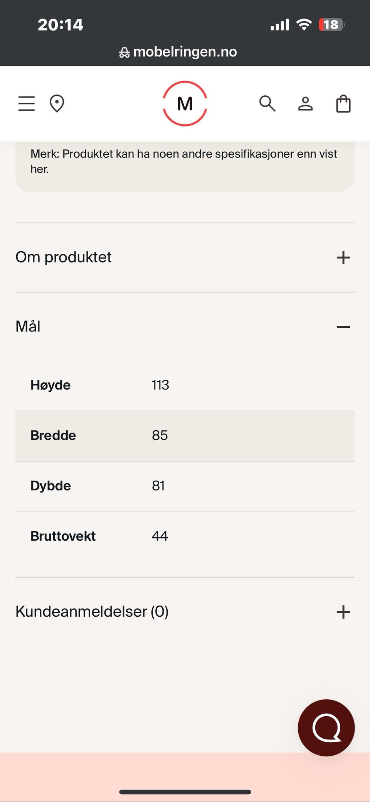The image size is (370, 802).
Task: Expand Kundeanmeldelser with plus icon
Action: (343, 612)
